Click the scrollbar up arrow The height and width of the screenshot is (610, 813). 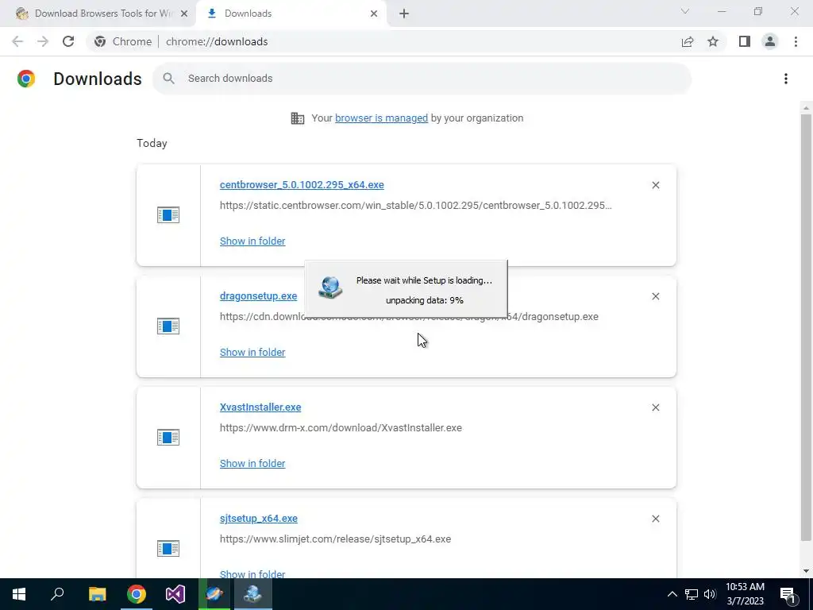[806, 108]
